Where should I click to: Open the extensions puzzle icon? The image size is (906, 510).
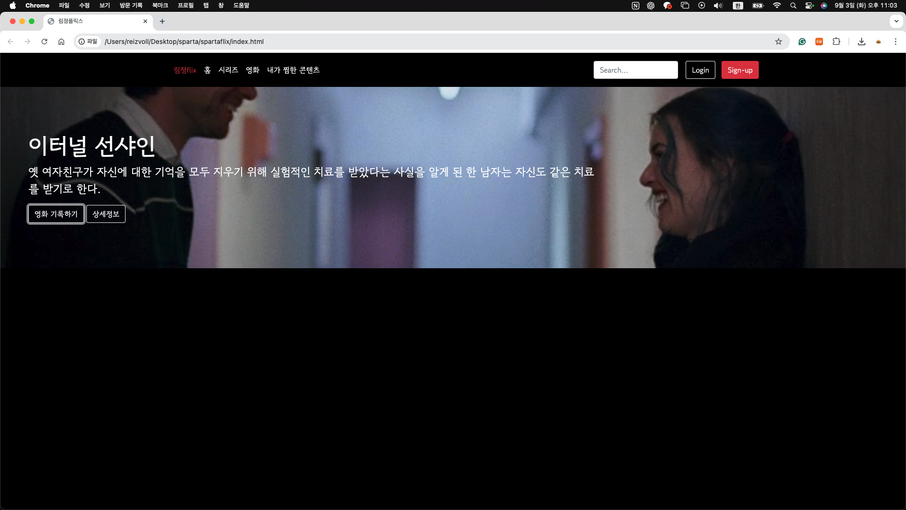pyautogui.click(x=836, y=42)
